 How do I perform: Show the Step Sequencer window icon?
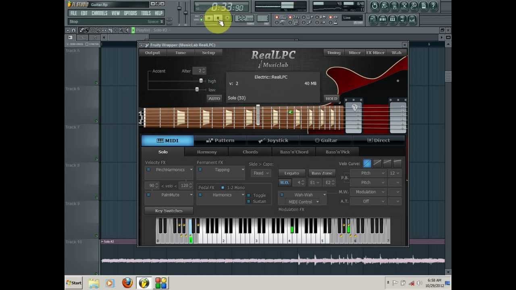[x=383, y=19]
